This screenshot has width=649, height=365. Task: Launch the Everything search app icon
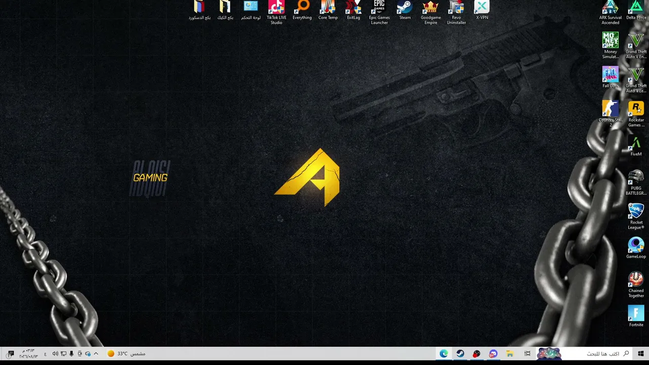[x=302, y=11]
